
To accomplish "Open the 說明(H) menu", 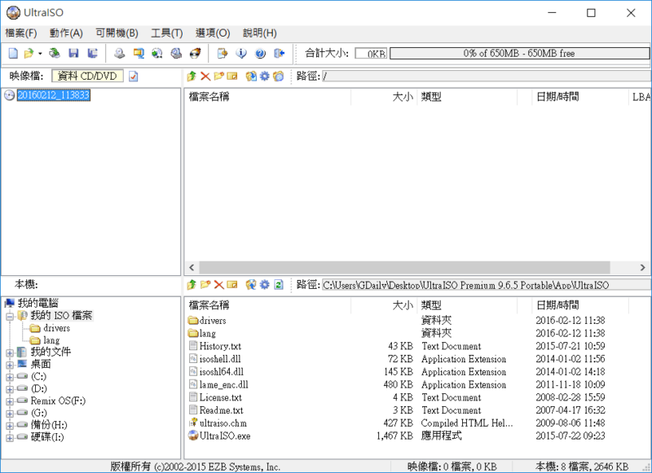I will click(260, 33).
